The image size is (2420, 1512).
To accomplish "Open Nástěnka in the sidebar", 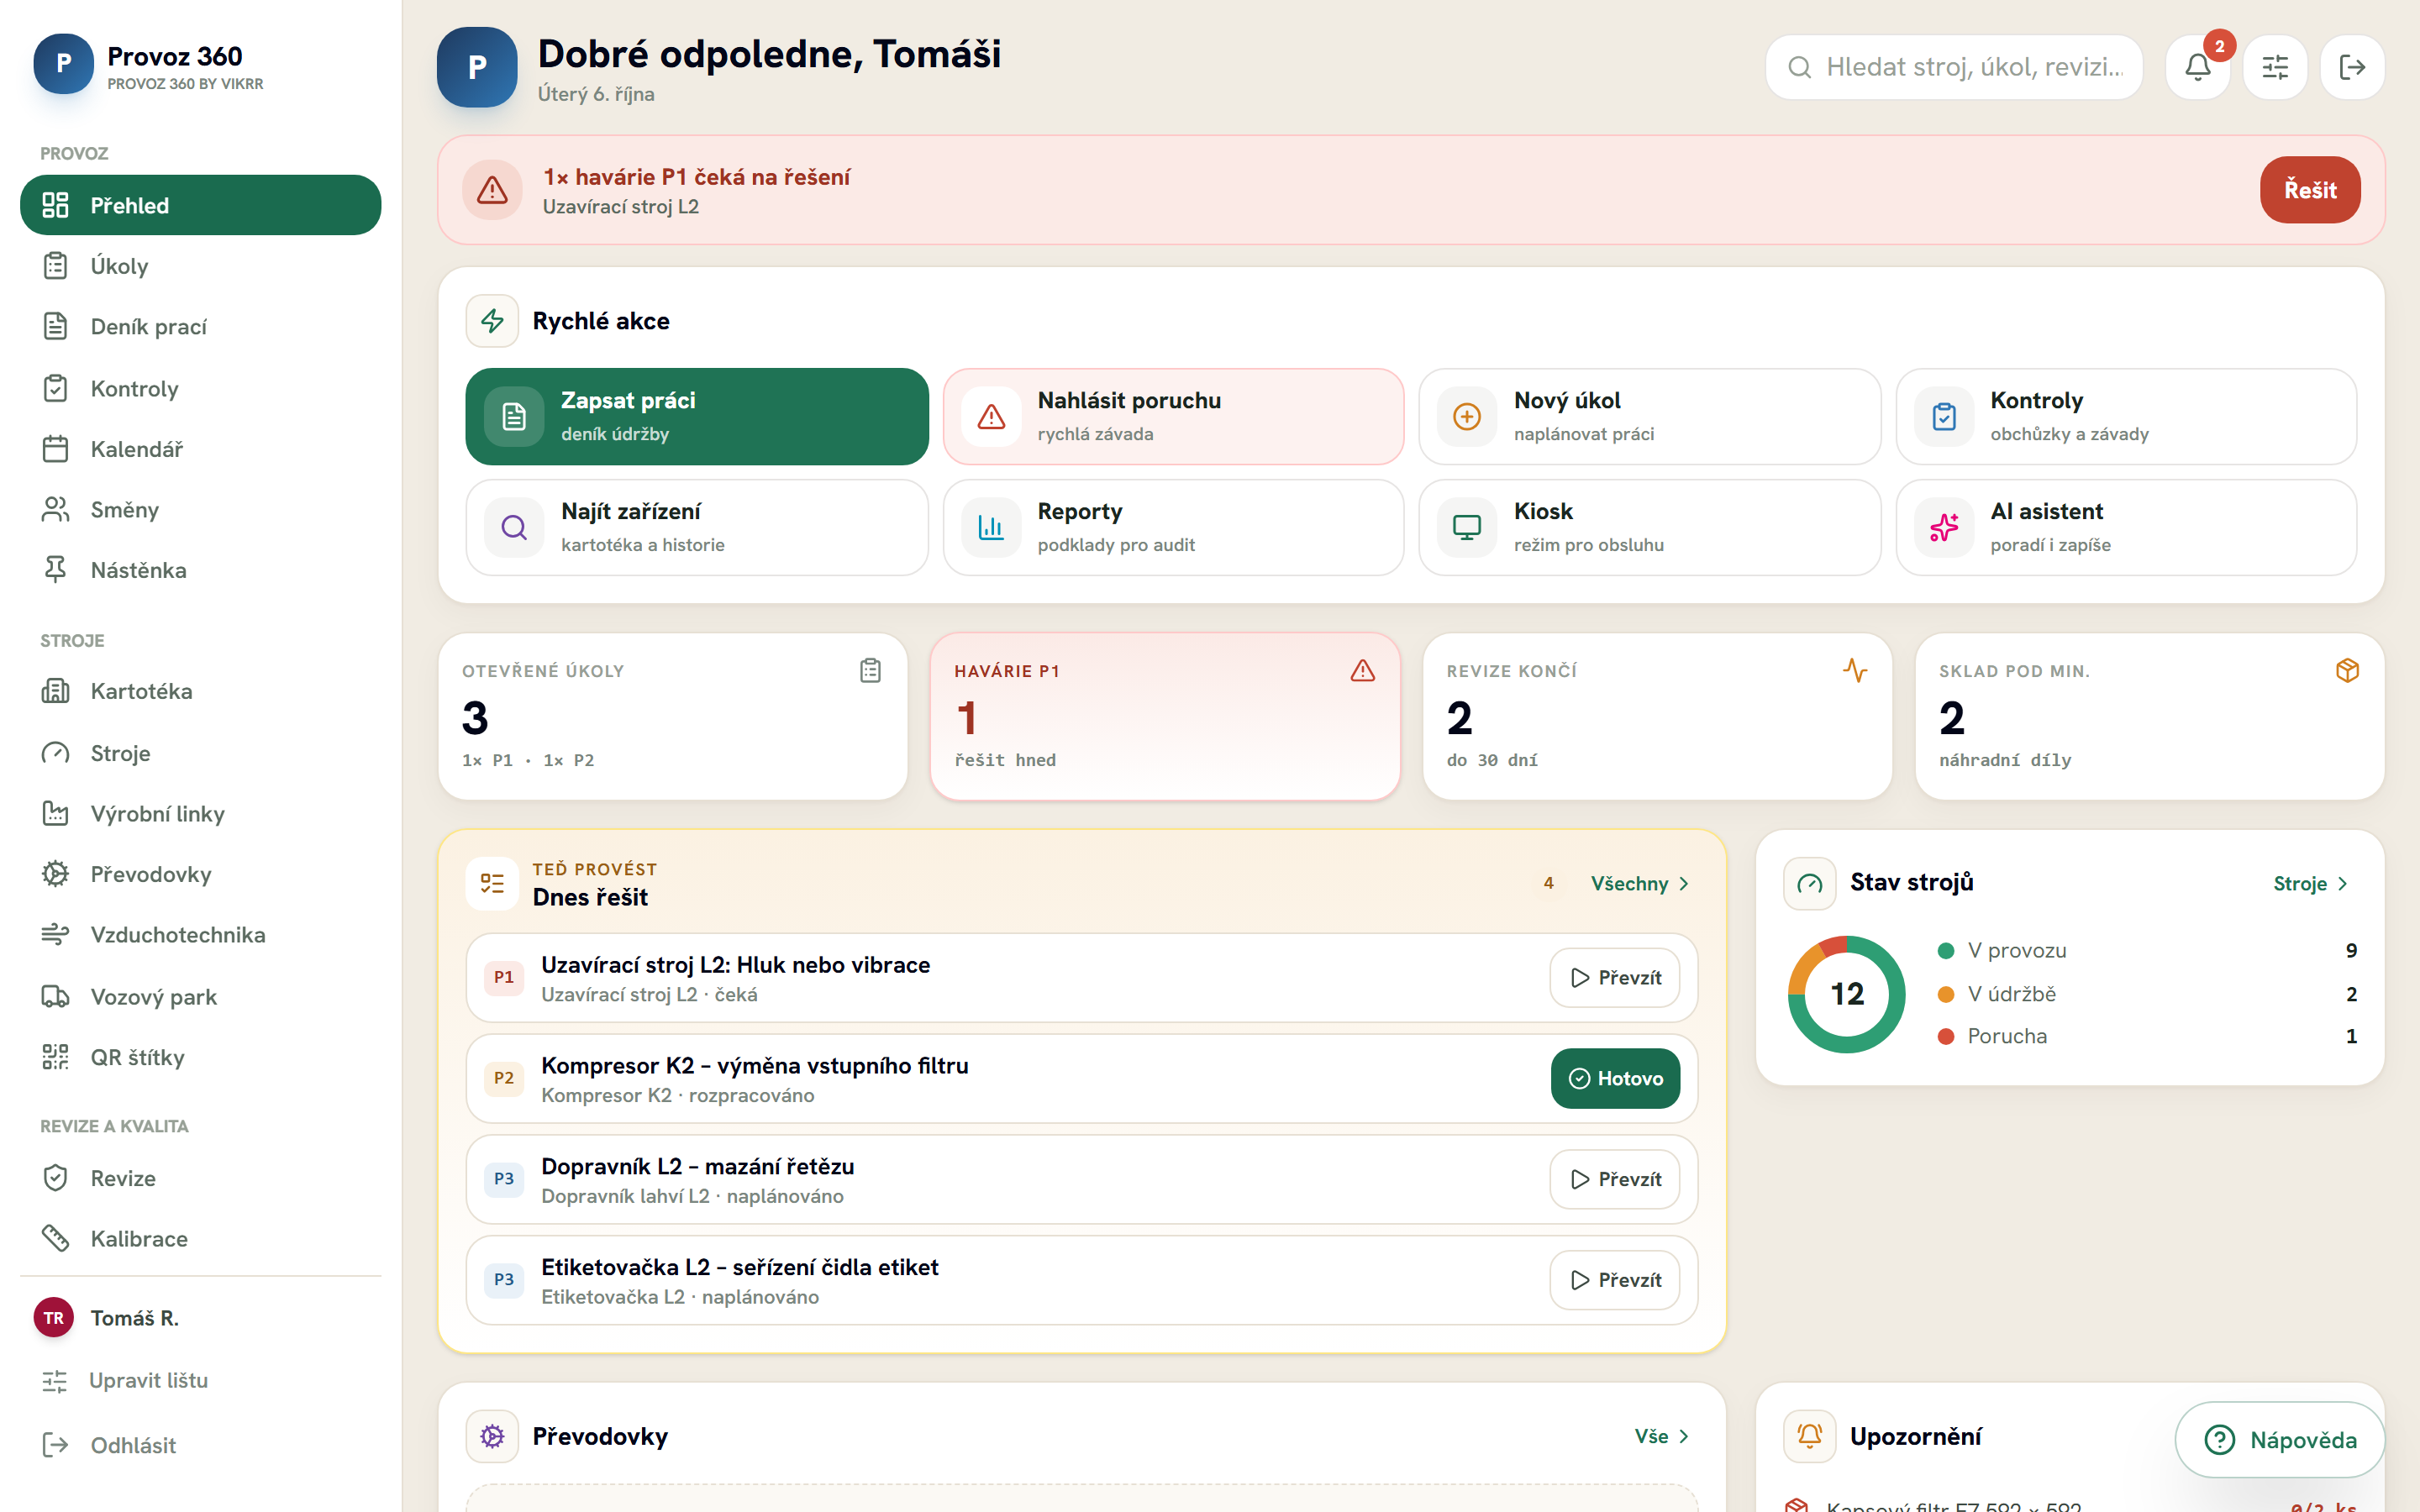I will click(x=201, y=570).
